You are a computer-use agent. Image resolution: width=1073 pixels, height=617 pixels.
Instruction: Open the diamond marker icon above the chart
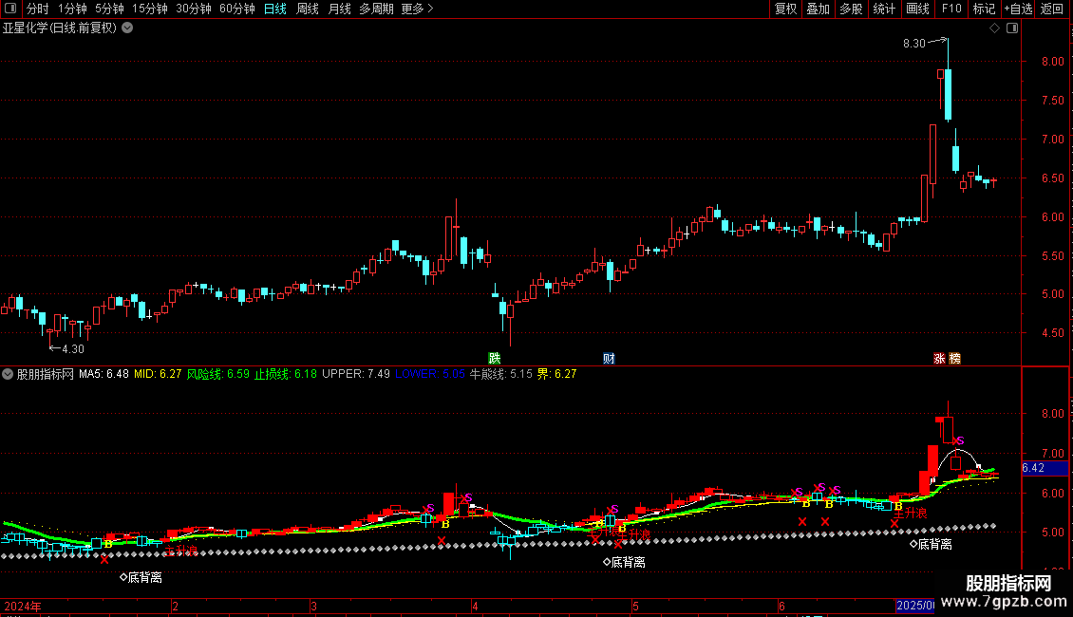click(994, 28)
